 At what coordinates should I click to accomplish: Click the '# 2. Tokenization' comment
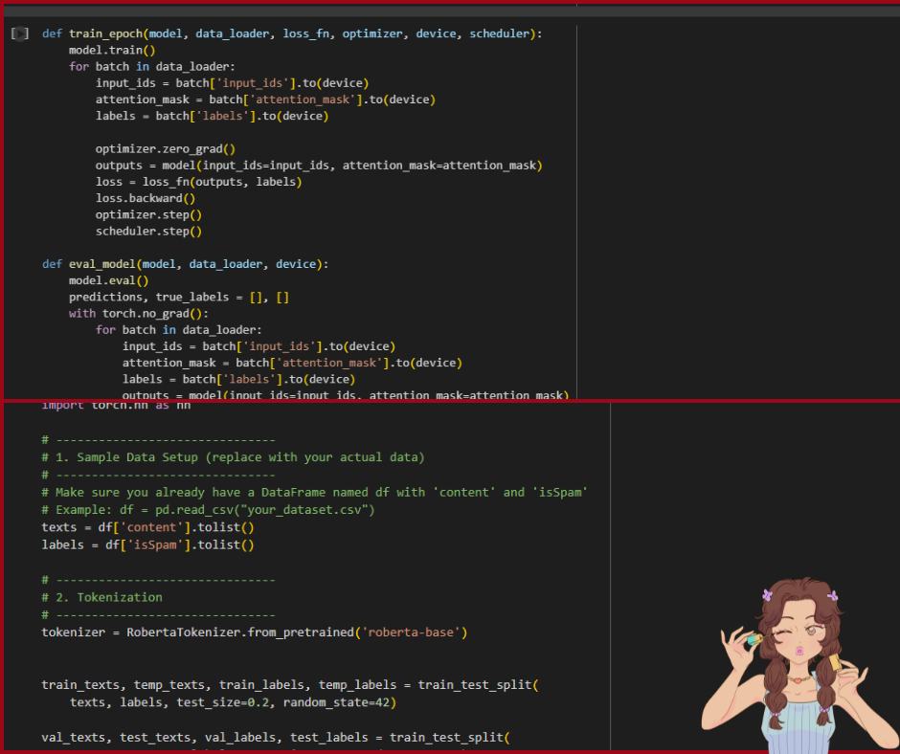101,597
